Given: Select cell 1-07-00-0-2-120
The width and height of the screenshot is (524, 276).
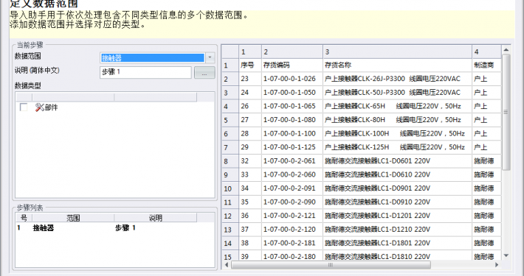Looking at the screenshot, I should coord(292,229).
